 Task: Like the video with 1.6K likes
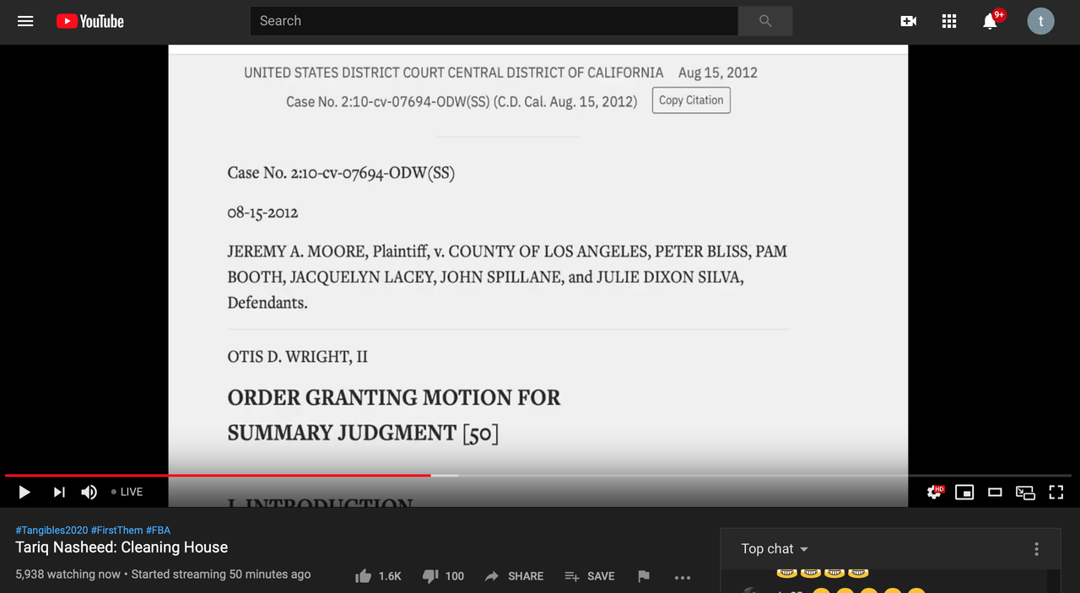point(378,576)
